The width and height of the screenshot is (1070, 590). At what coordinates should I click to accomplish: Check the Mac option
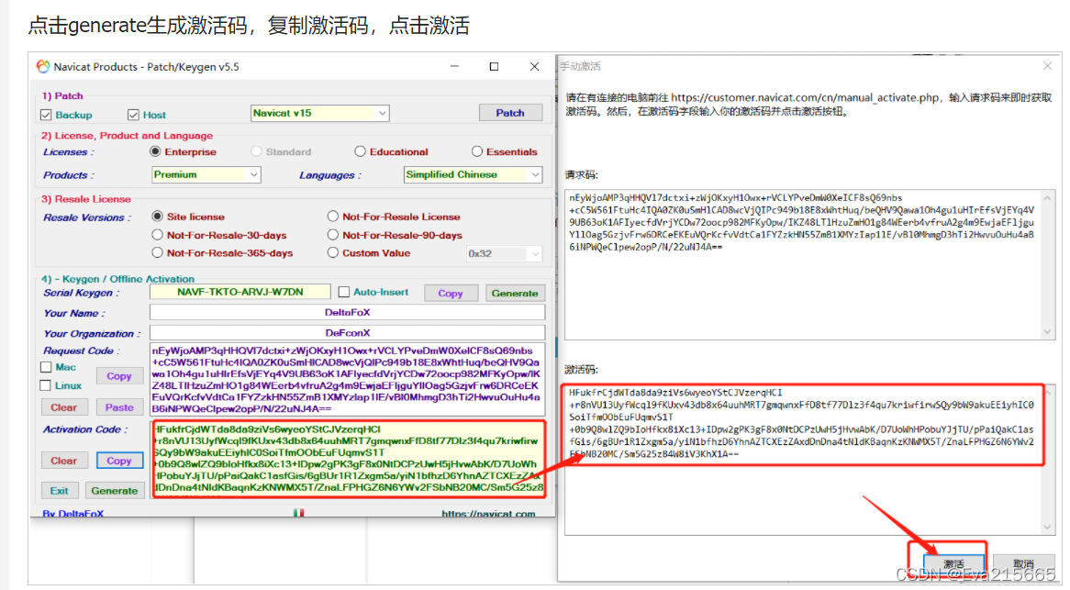pyautogui.click(x=46, y=367)
